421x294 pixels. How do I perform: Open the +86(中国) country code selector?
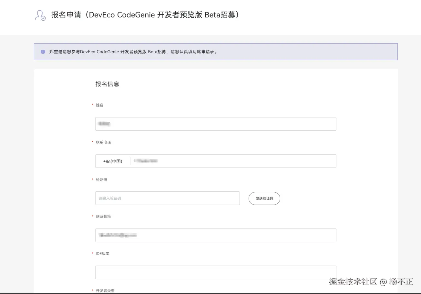point(113,161)
